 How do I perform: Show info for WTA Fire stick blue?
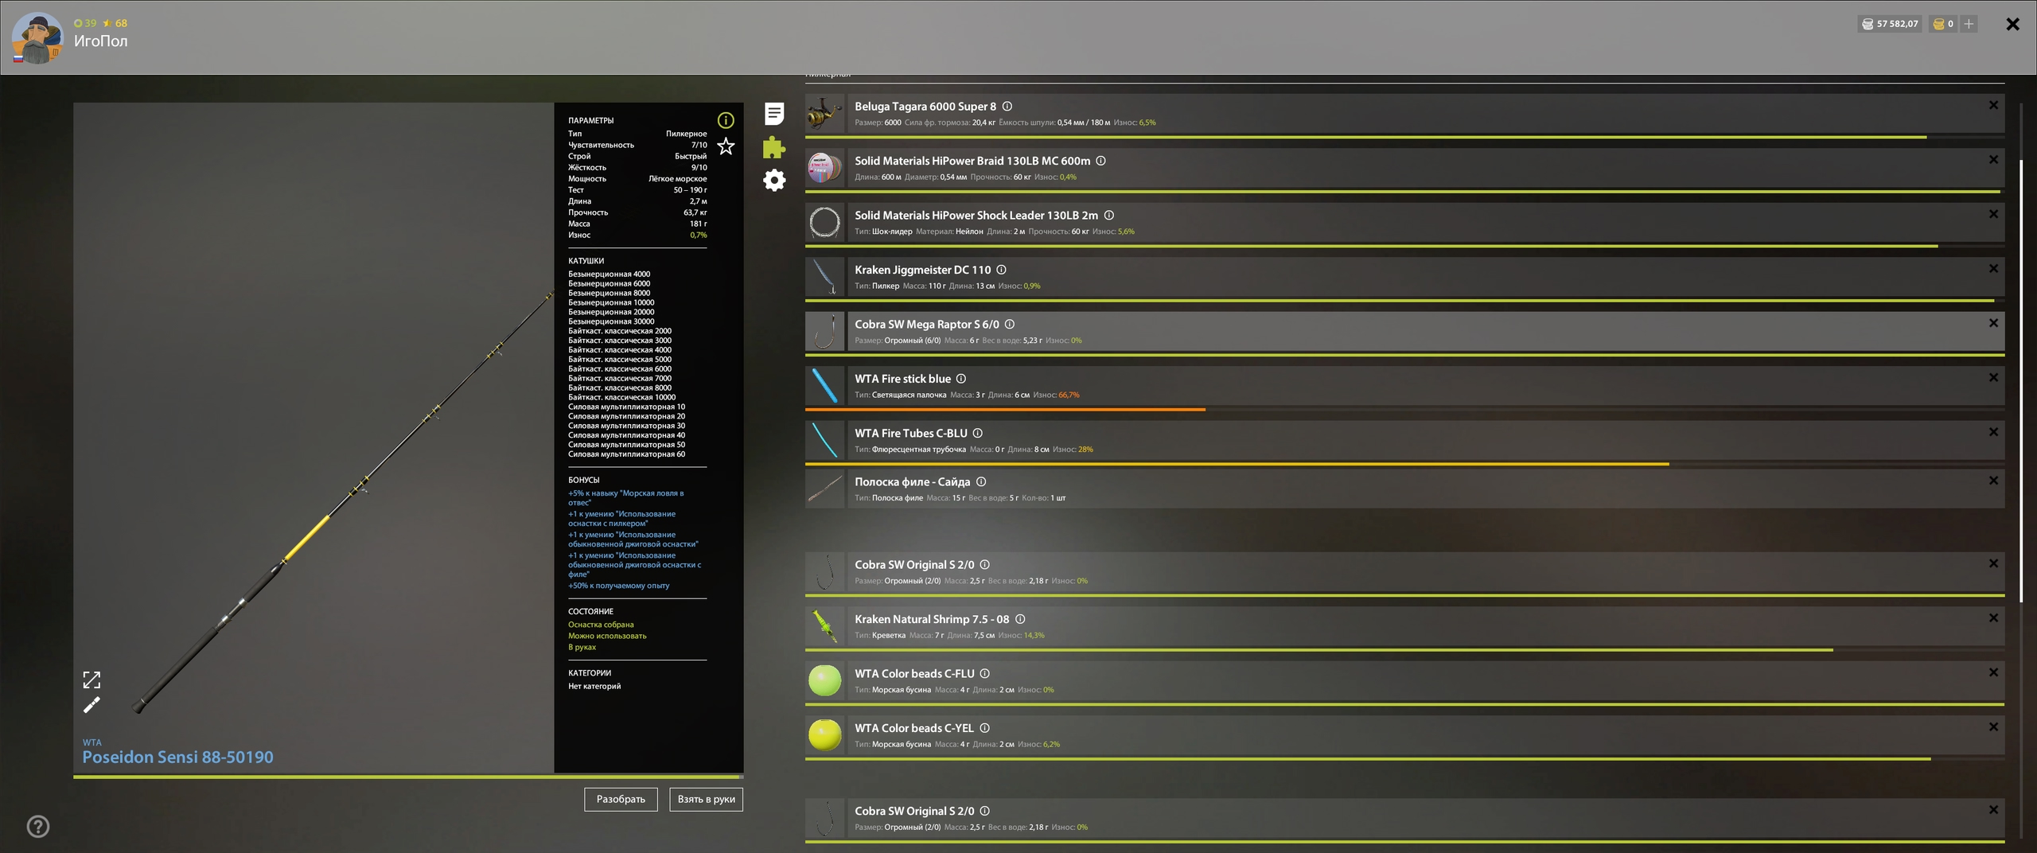(961, 379)
